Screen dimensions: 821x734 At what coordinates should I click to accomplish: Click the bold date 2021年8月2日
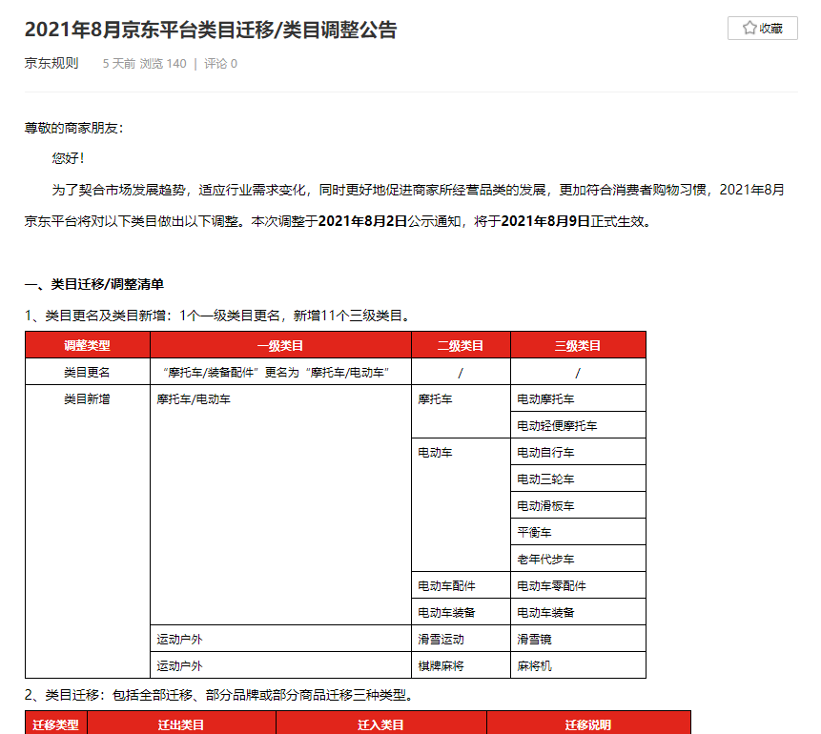363,221
